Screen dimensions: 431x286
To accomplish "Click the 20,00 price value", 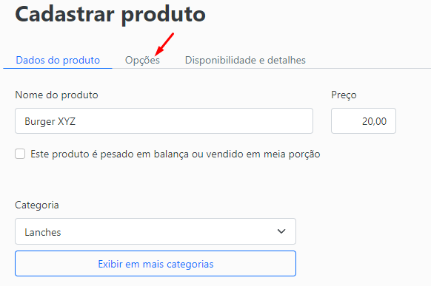I will pyautogui.click(x=374, y=121).
